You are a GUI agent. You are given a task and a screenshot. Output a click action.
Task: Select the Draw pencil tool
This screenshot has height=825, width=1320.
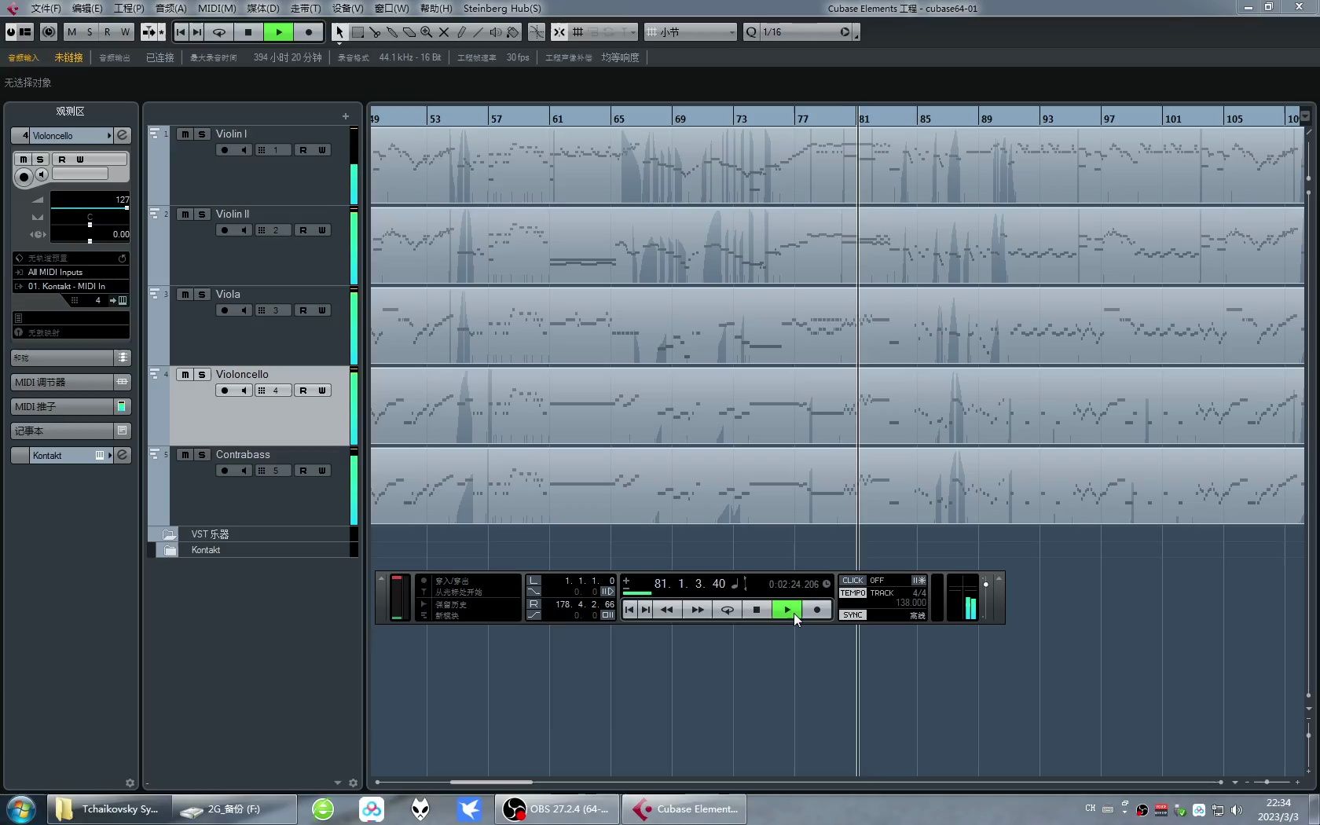click(x=461, y=32)
